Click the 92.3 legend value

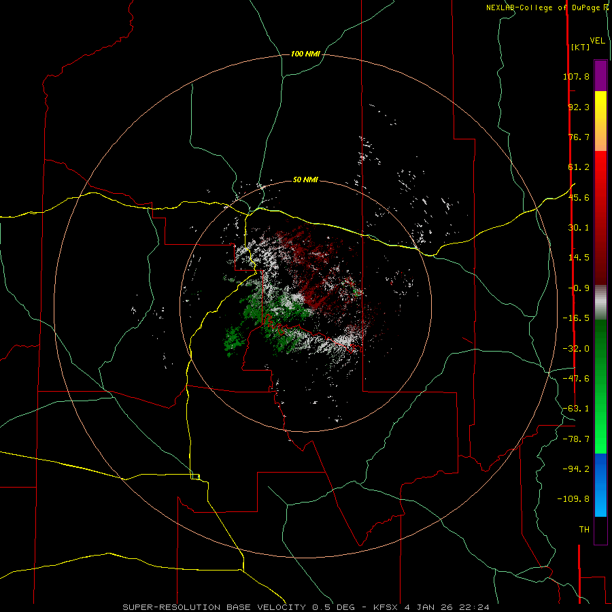click(x=579, y=107)
